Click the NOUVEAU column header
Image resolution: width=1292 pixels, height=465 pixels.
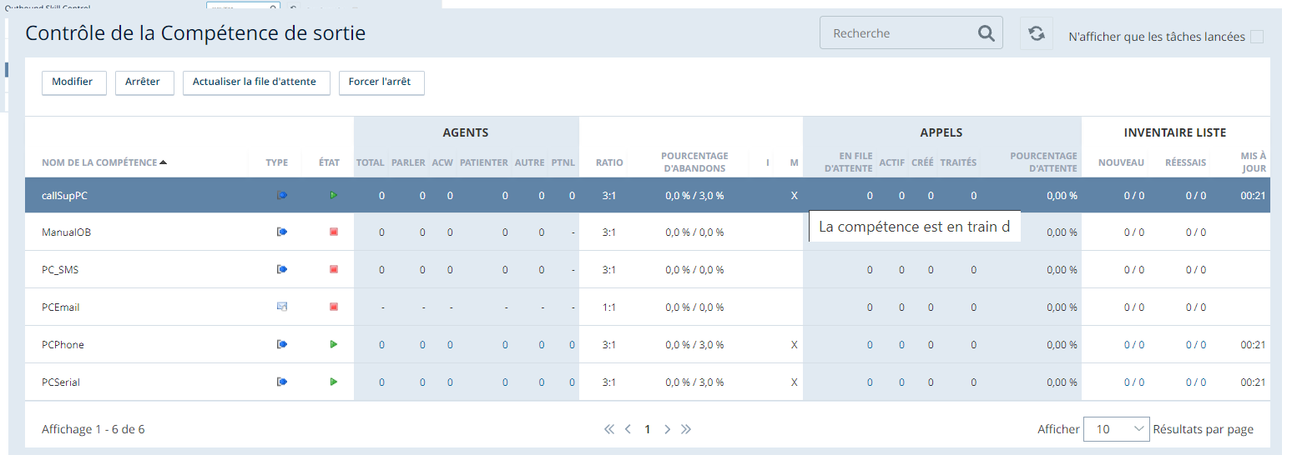pos(1122,162)
